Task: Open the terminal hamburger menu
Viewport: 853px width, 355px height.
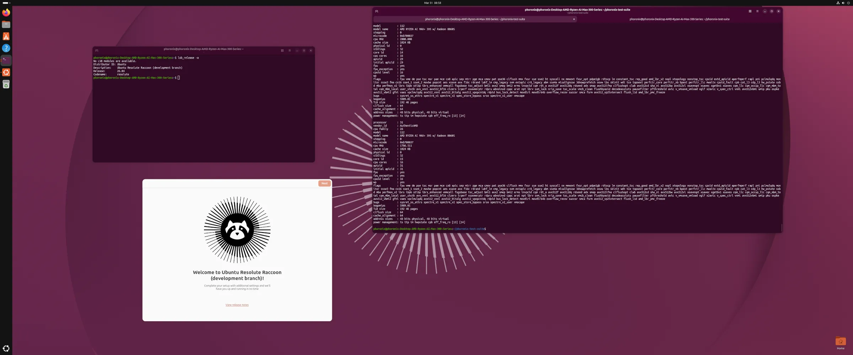Action: click(x=757, y=11)
